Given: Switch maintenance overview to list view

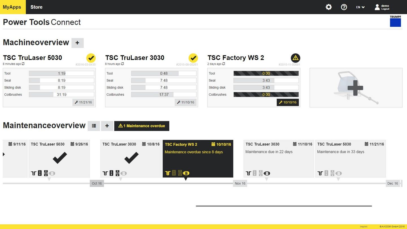Looking at the screenshot, I should coord(94,126).
